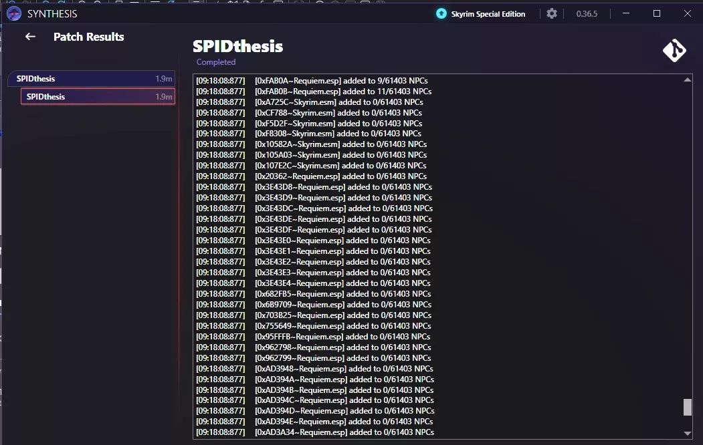Click log line 0x3E43E0~Requiem.esp
The image size is (703, 445).
point(314,241)
